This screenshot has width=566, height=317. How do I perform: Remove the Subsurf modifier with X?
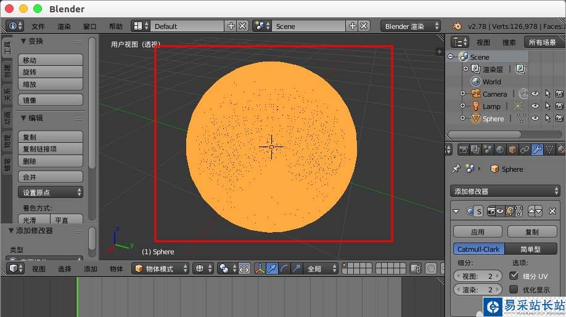tap(552, 211)
